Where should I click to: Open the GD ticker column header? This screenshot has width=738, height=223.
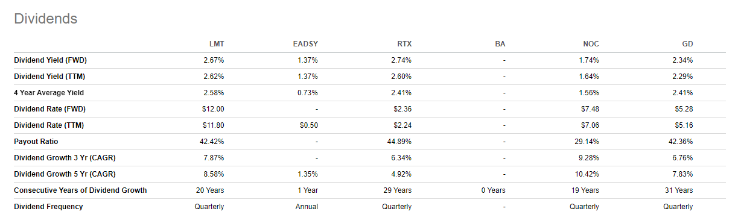pos(687,44)
